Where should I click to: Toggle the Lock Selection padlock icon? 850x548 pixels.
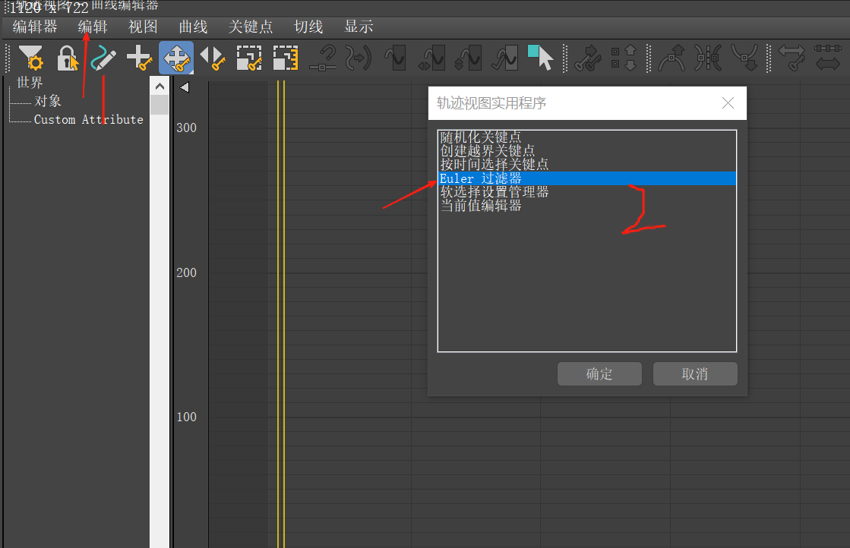coord(67,58)
